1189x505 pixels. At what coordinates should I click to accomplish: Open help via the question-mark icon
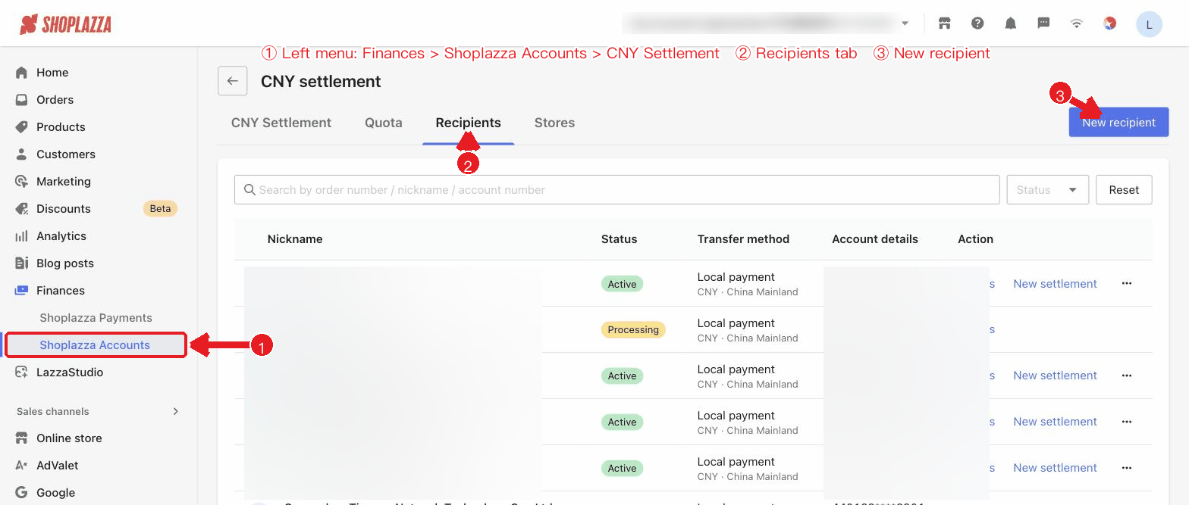pyautogui.click(x=977, y=23)
